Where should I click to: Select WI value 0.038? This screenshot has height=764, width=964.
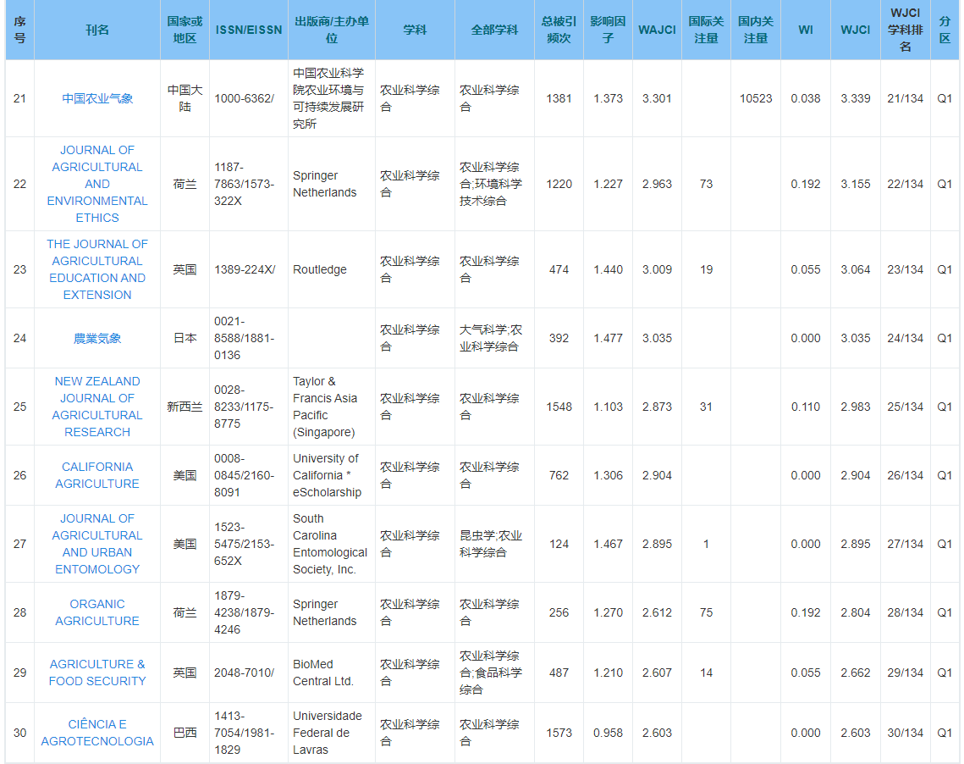806,98
